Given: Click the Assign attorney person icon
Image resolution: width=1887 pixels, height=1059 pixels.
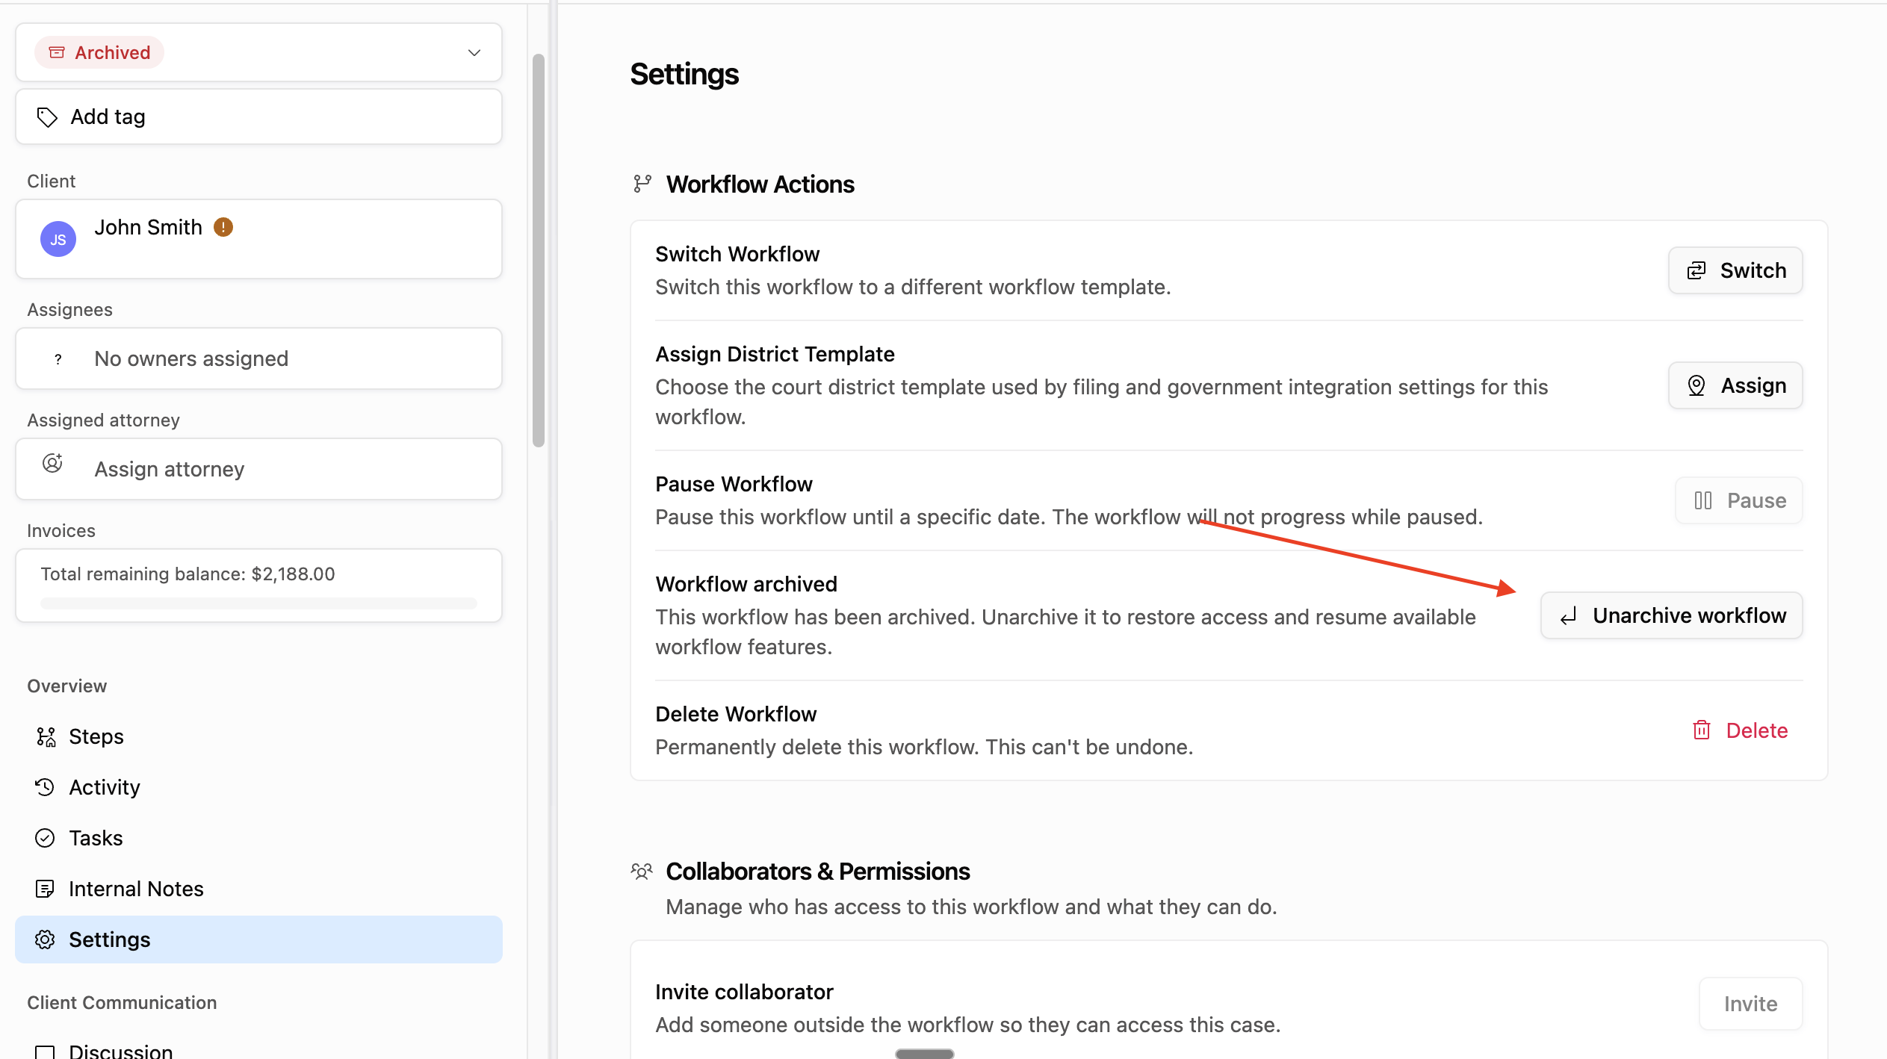Looking at the screenshot, I should point(52,464).
